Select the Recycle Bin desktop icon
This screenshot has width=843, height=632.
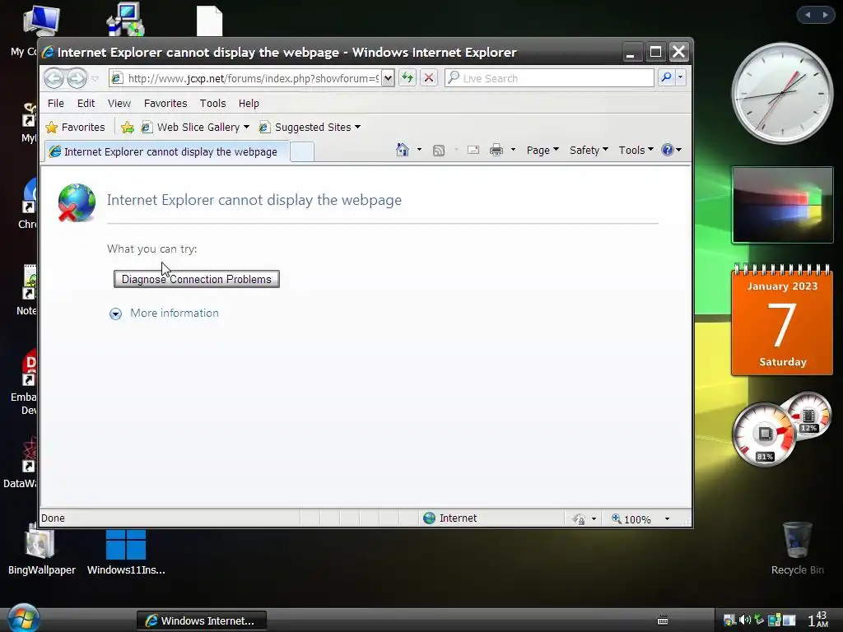click(x=797, y=547)
